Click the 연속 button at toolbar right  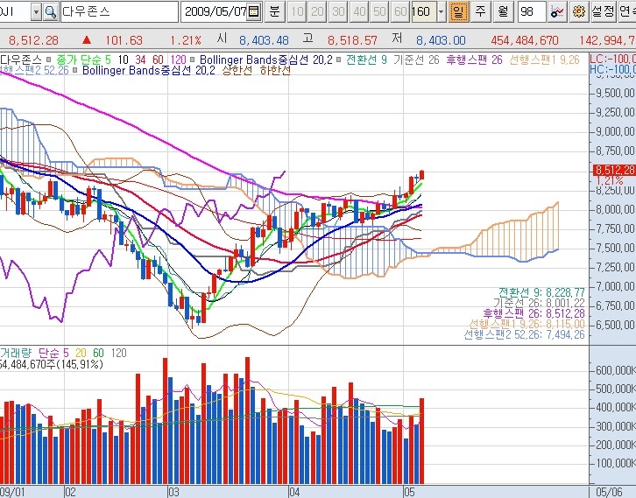[627, 12]
